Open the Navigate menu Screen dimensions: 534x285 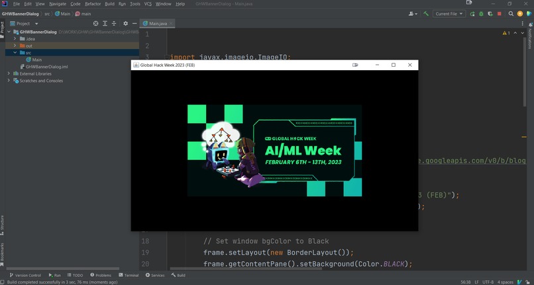(58, 4)
